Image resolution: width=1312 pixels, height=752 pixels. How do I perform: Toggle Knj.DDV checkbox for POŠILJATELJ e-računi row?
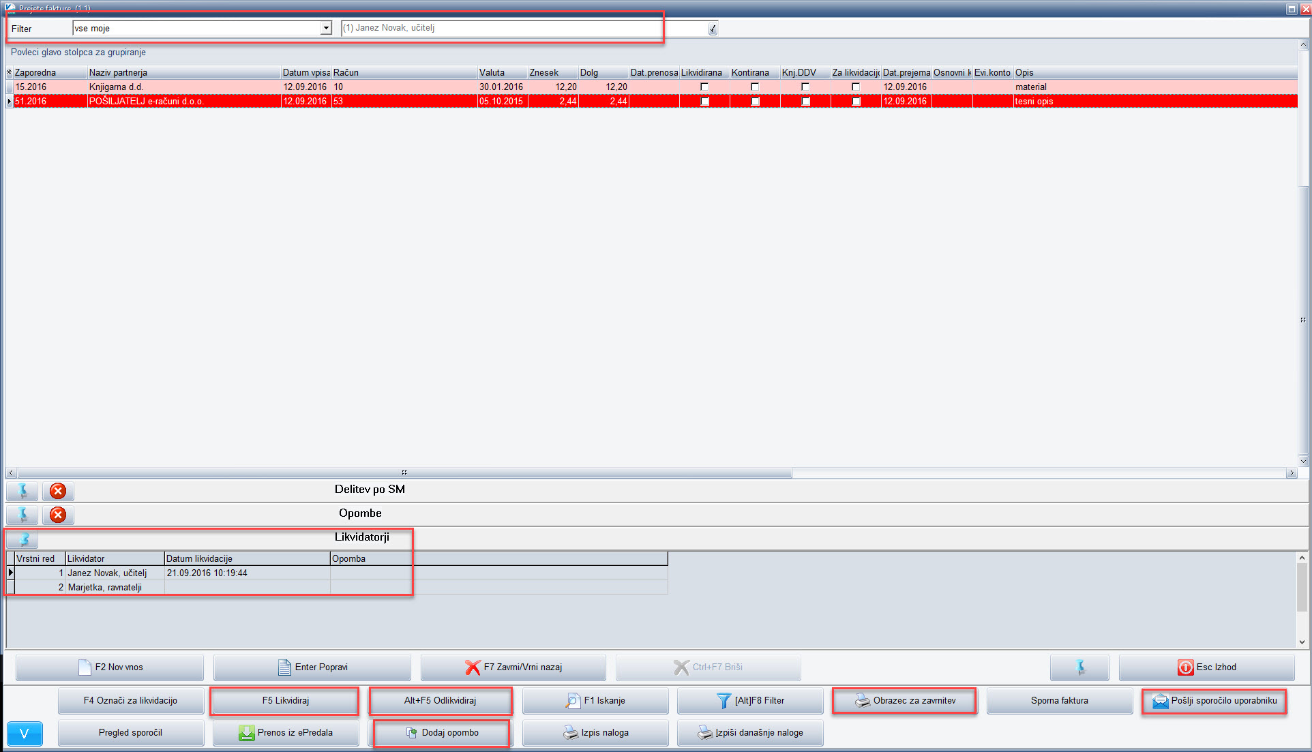[x=805, y=102]
